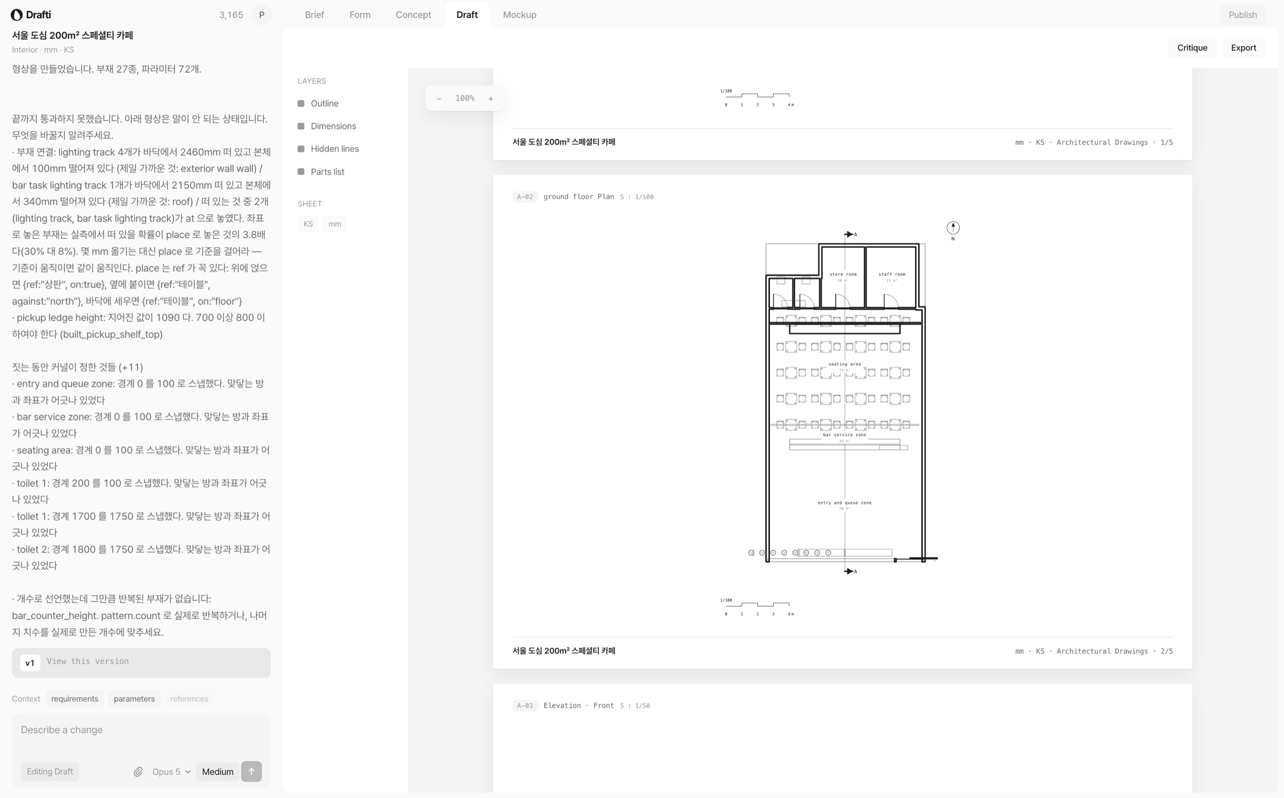1284x798 pixels.
Task: View version v1
Action: pos(141,663)
